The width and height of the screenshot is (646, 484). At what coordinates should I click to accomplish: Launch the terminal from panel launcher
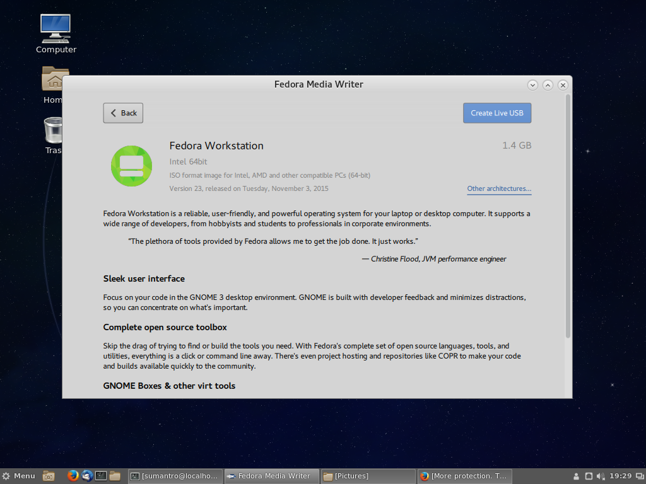(x=101, y=476)
